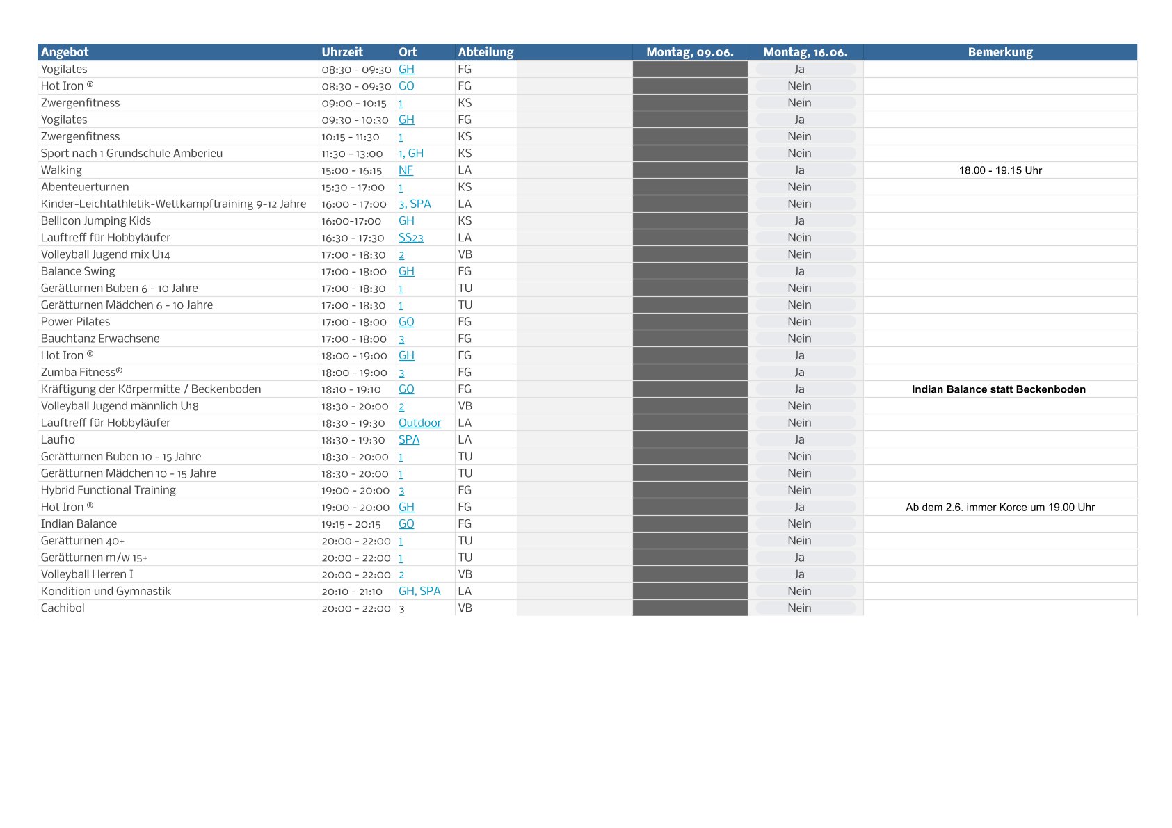Open the GO link for Kräftigung der Körpermitte
This screenshot has width=1172, height=828.
(406, 389)
